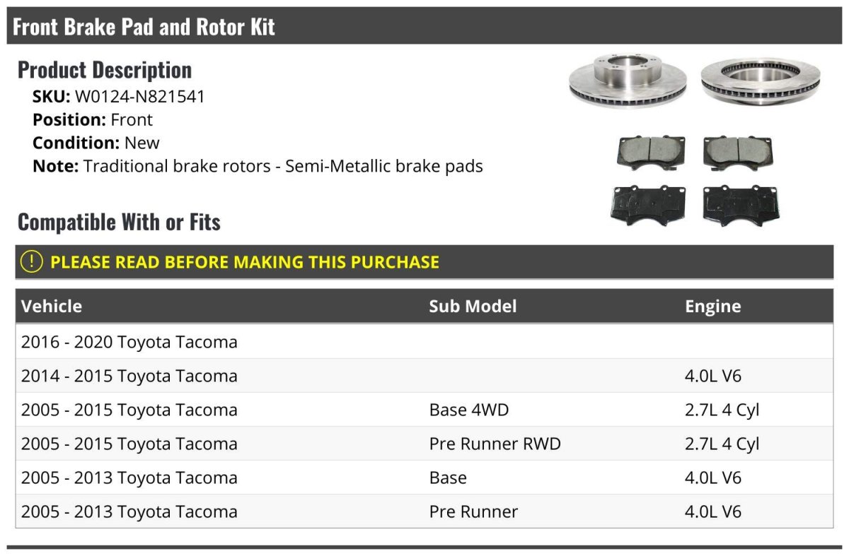849x556 pixels.
Task: Click the Front Brake Pad and Rotor Kit title
Action: click(x=144, y=27)
